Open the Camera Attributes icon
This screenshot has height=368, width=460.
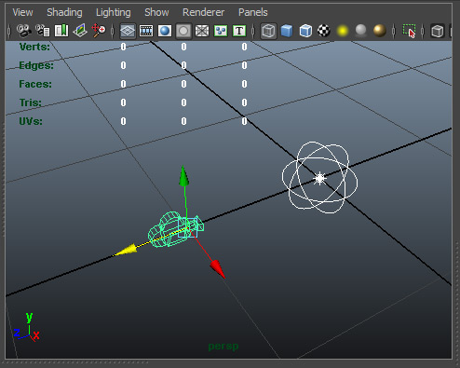[x=43, y=31]
